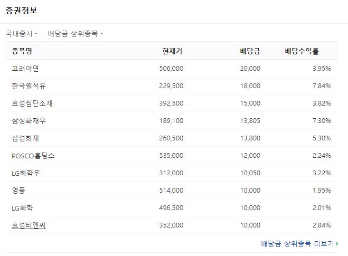Open the 배당금 상위종목 더보기 link
The width and height of the screenshot is (348, 256).
[299, 243]
